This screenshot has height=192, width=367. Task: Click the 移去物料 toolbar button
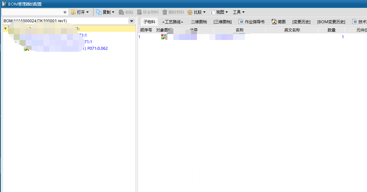(148, 12)
